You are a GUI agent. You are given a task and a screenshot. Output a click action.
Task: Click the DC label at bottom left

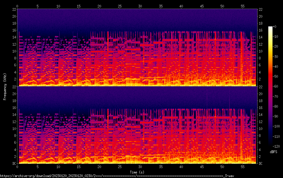14,164
